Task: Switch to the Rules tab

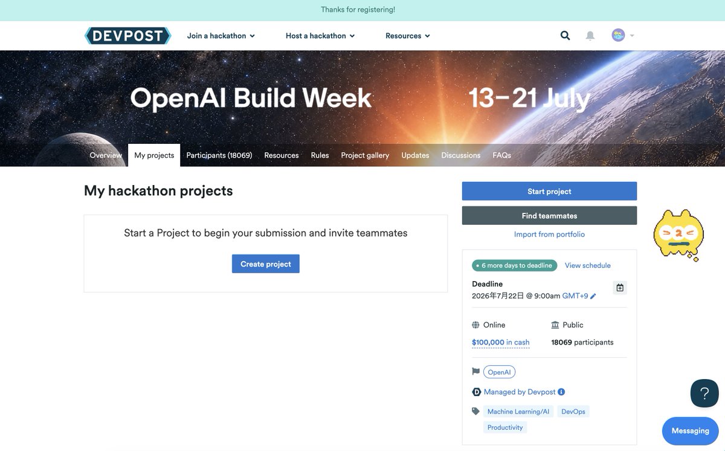Action: (320, 155)
